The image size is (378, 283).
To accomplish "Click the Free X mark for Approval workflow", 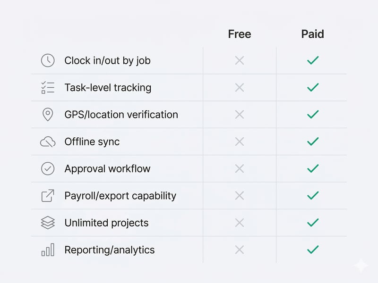I will (x=240, y=169).
